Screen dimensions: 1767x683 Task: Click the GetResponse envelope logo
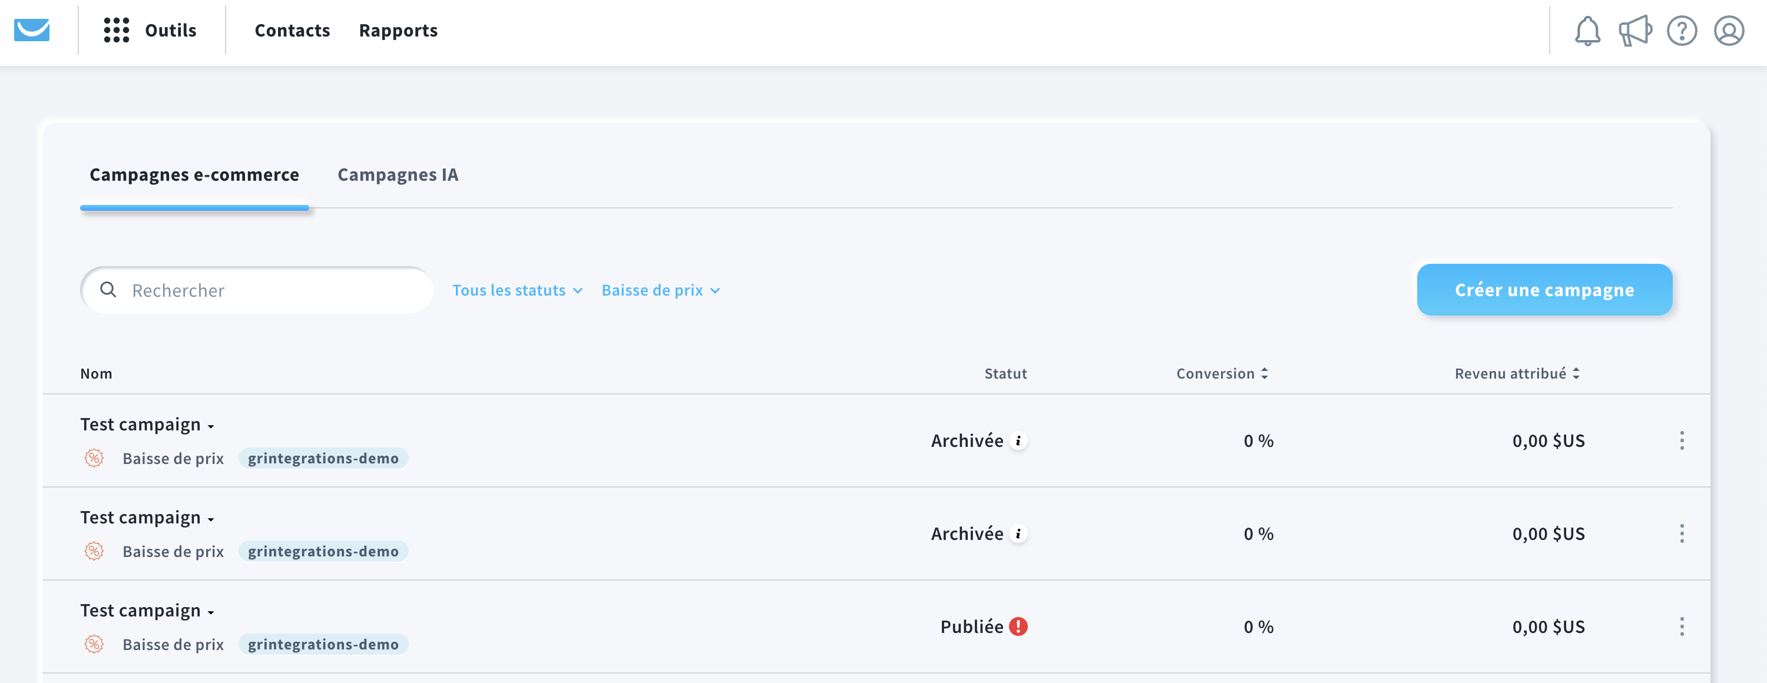click(x=32, y=30)
